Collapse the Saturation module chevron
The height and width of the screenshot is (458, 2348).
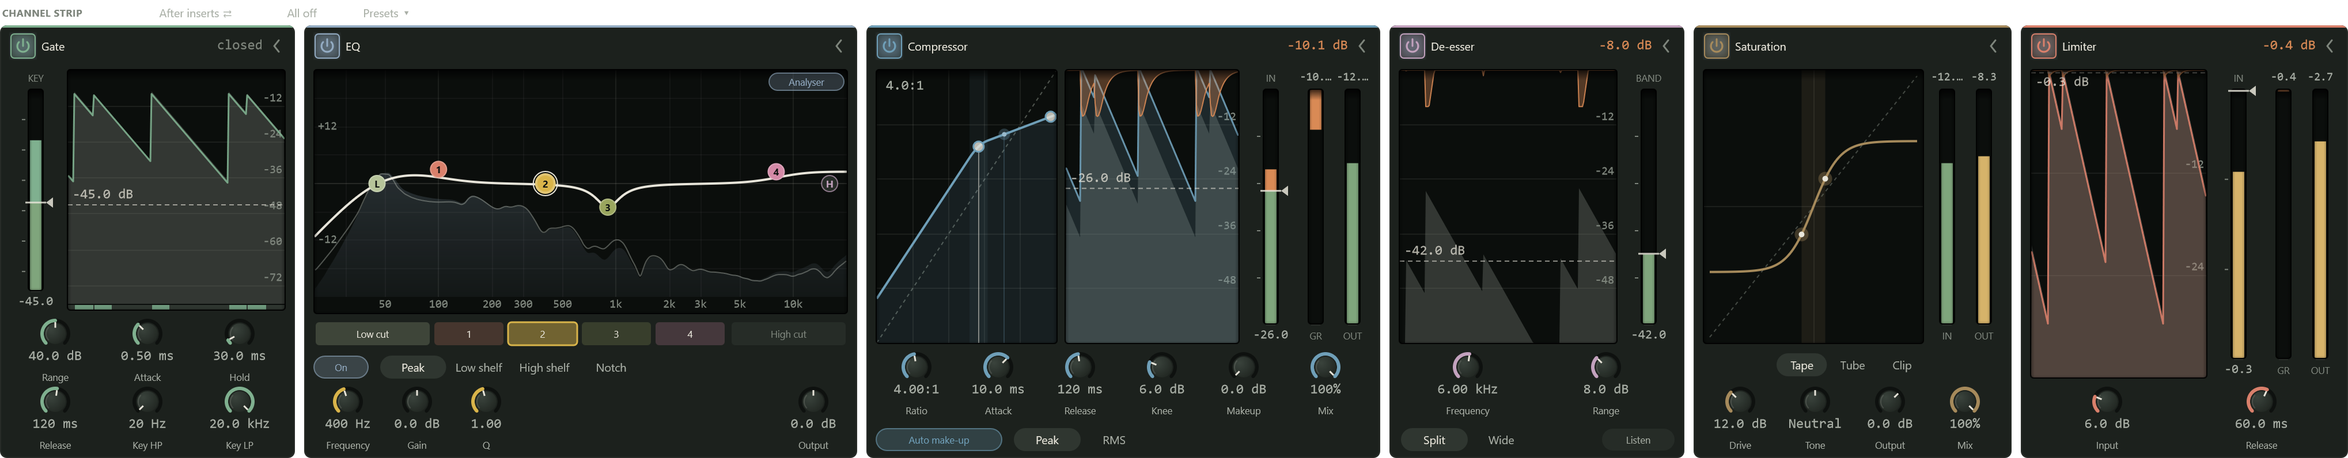[x=1993, y=45]
